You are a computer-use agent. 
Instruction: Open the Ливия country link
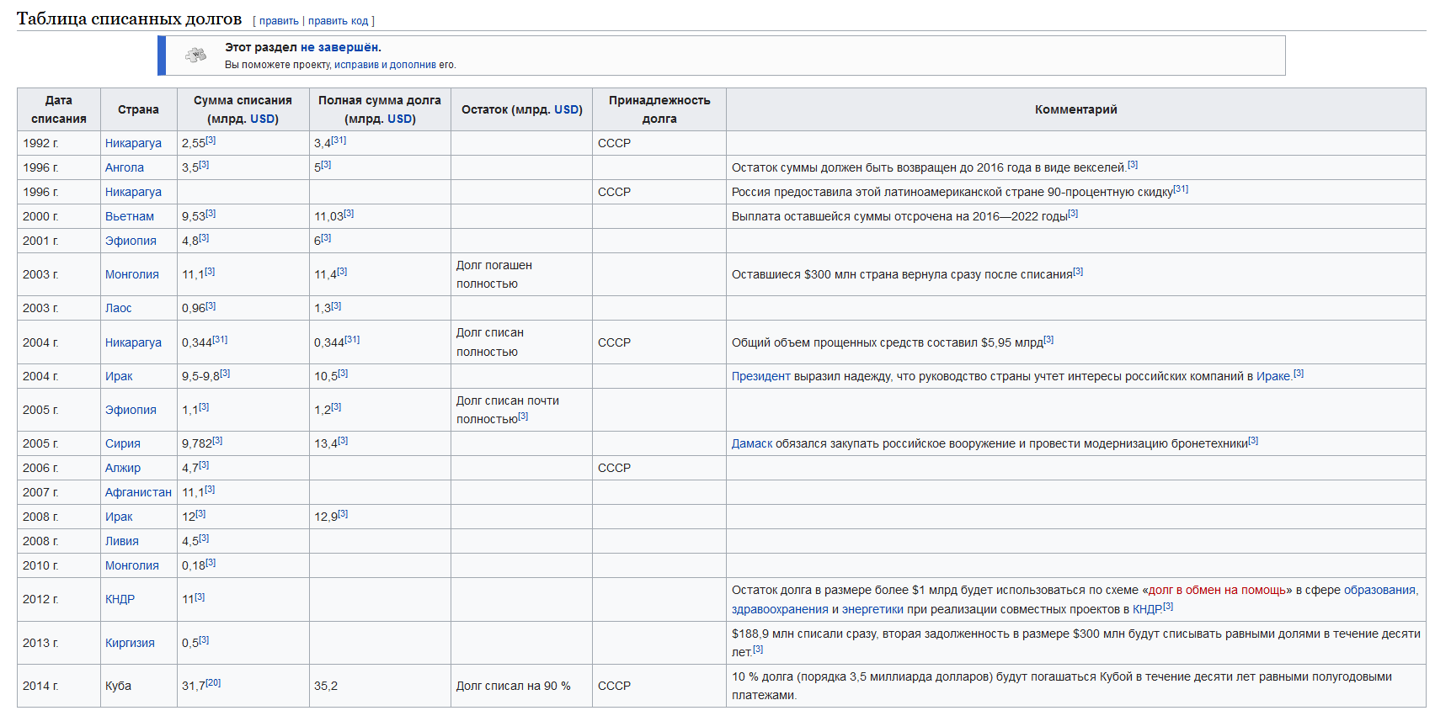point(122,541)
